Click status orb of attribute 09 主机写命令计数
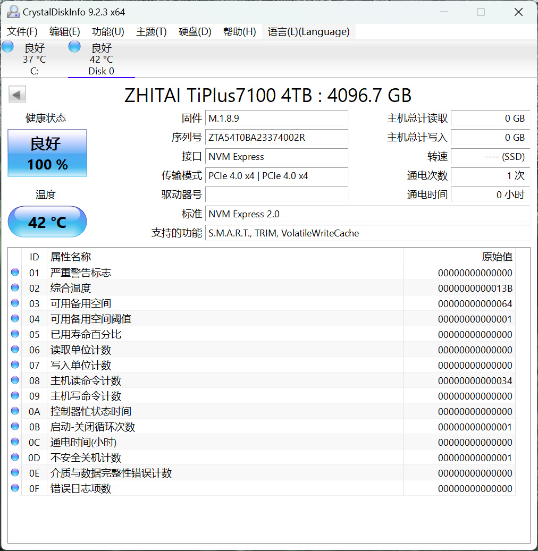 click(15, 396)
